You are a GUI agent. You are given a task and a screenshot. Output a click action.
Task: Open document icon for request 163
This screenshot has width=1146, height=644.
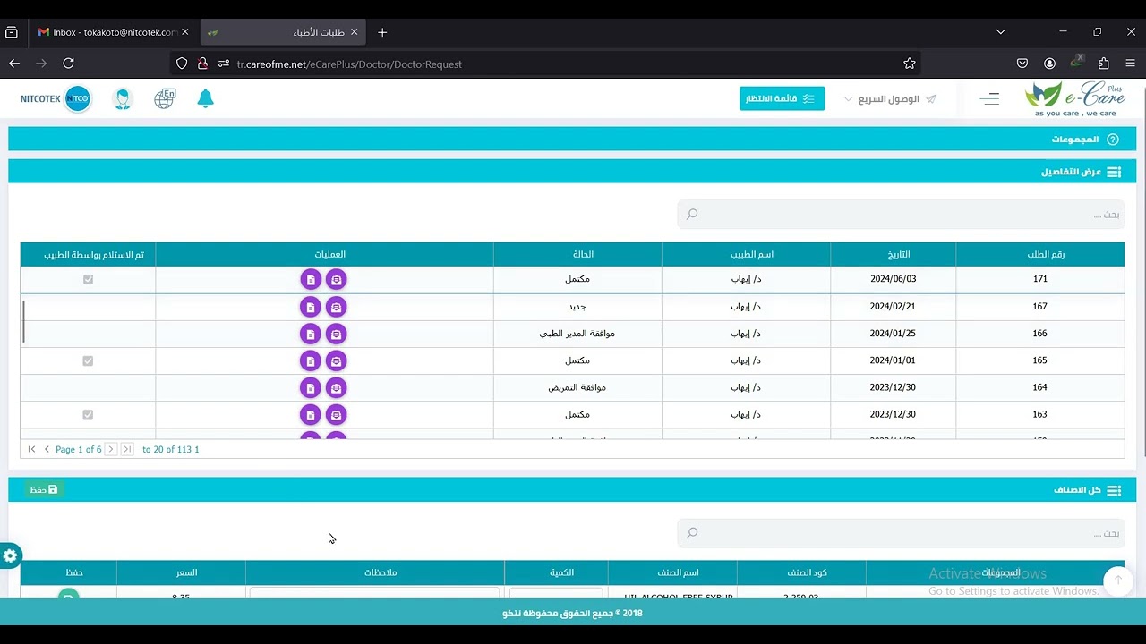310,414
